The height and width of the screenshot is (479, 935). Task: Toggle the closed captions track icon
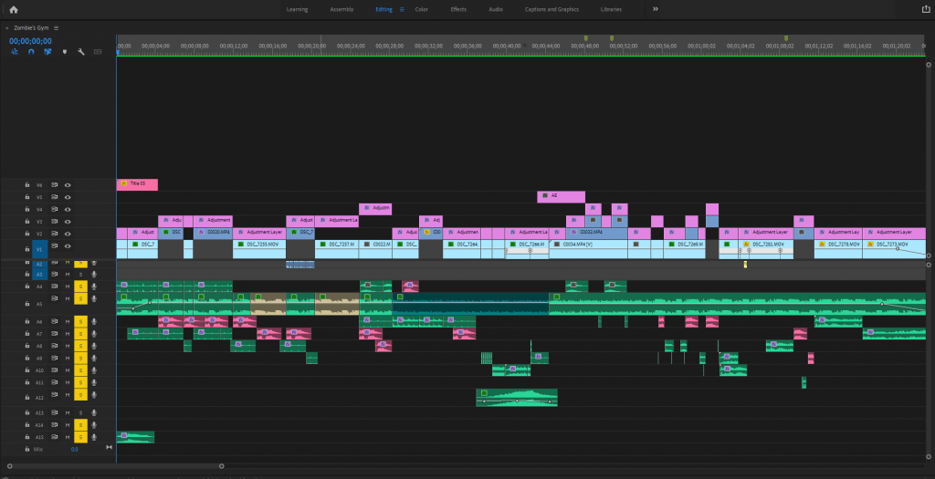[96, 52]
